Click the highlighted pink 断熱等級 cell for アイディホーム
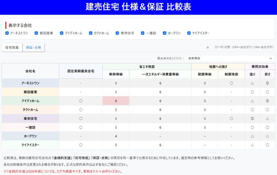 click(116, 101)
